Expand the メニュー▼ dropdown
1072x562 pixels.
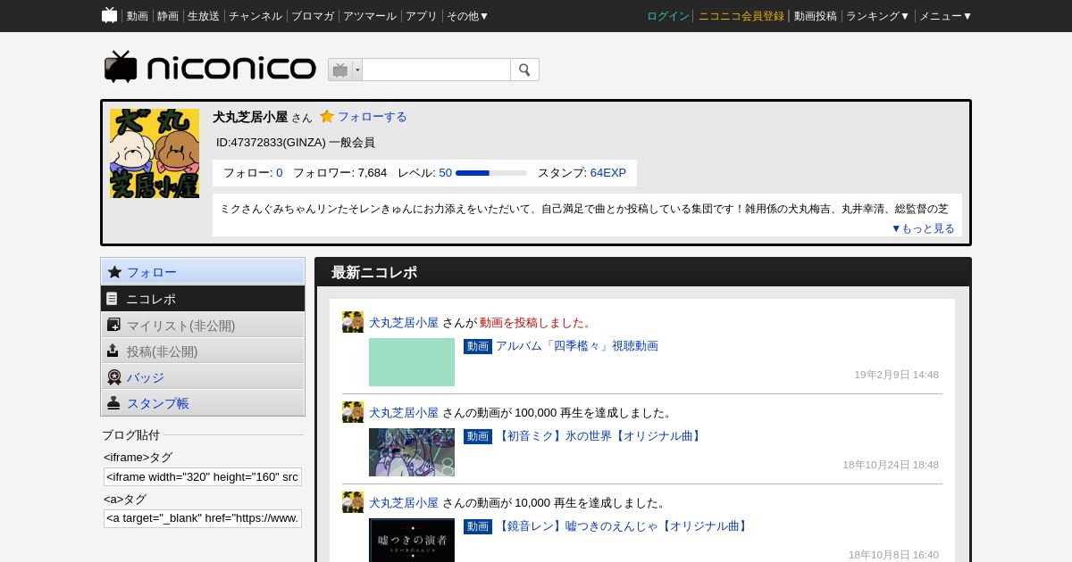(946, 16)
